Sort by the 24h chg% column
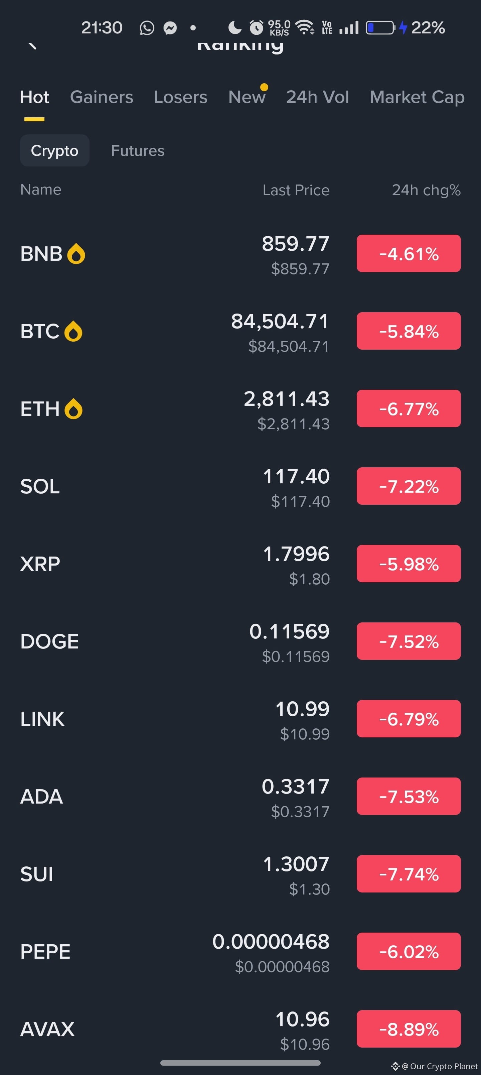This screenshot has height=1075, width=481. pyautogui.click(x=426, y=190)
